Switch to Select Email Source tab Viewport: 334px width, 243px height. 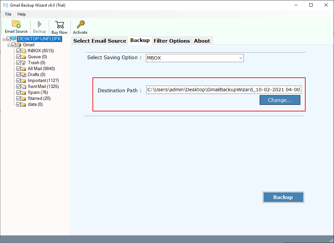click(100, 41)
